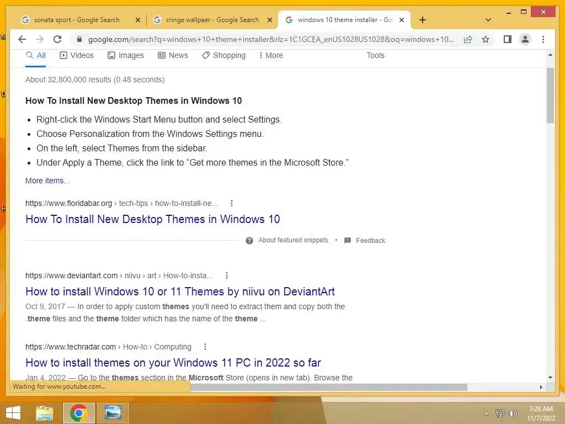Image resolution: width=565 pixels, height=424 pixels.
Task: Open File Explorer from the taskbar
Action: click(x=45, y=413)
